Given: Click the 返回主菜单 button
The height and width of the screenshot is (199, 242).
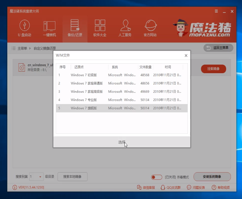Looking at the screenshot, I should click(218, 48).
